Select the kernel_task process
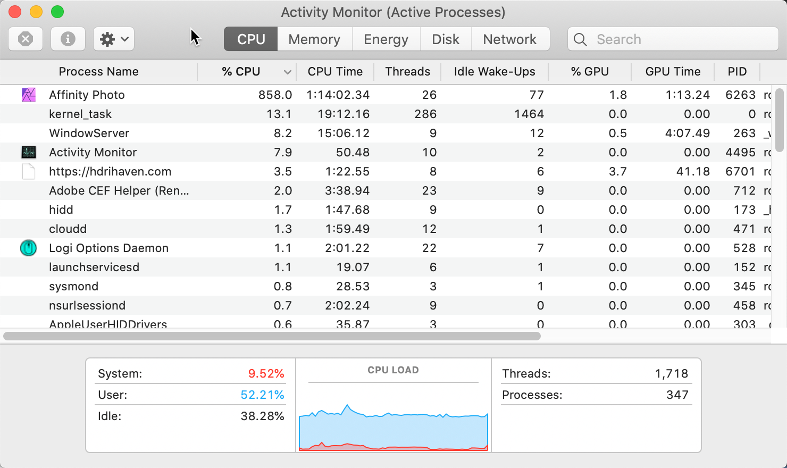 pyautogui.click(x=80, y=114)
